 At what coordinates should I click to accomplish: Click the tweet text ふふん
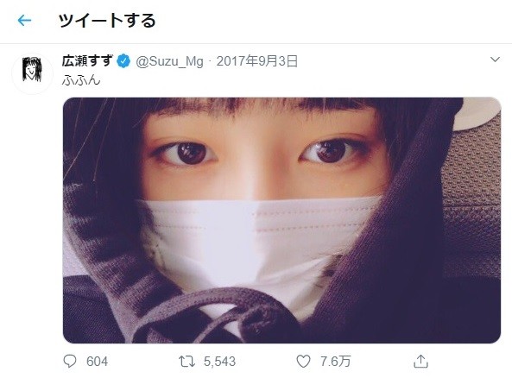pos(81,80)
